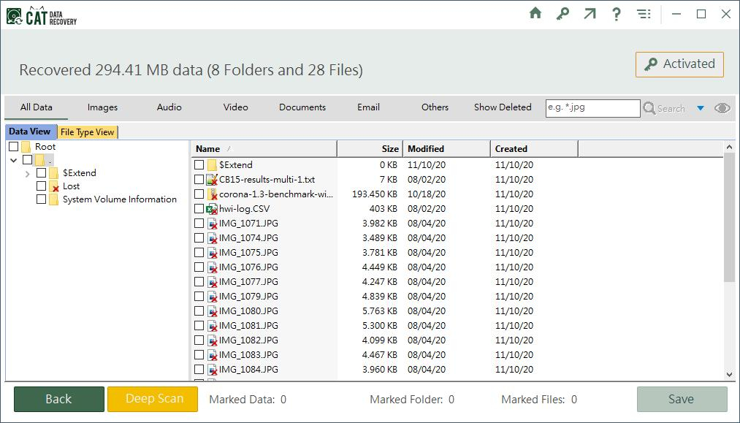Select the checkbox for IMG_1071.JPG

tap(199, 223)
